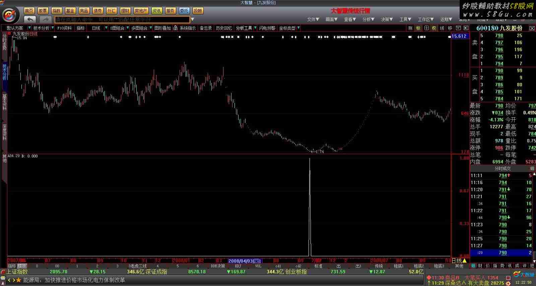Open the 基金 funds section
This screenshot has width=536, height=286.
(70, 11)
